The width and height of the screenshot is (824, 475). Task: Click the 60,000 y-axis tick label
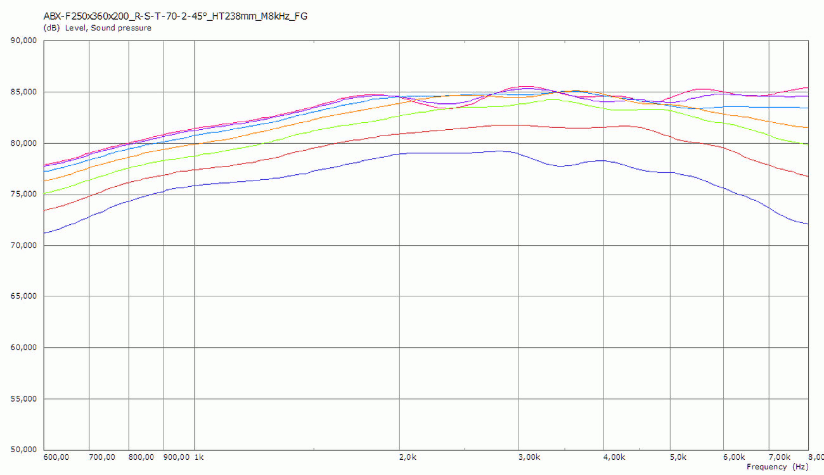(x=24, y=348)
